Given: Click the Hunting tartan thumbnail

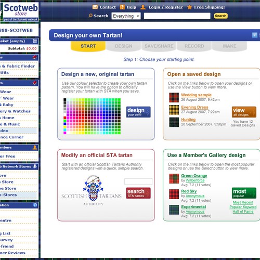Looking at the screenshot, I should tap(174, 122).
